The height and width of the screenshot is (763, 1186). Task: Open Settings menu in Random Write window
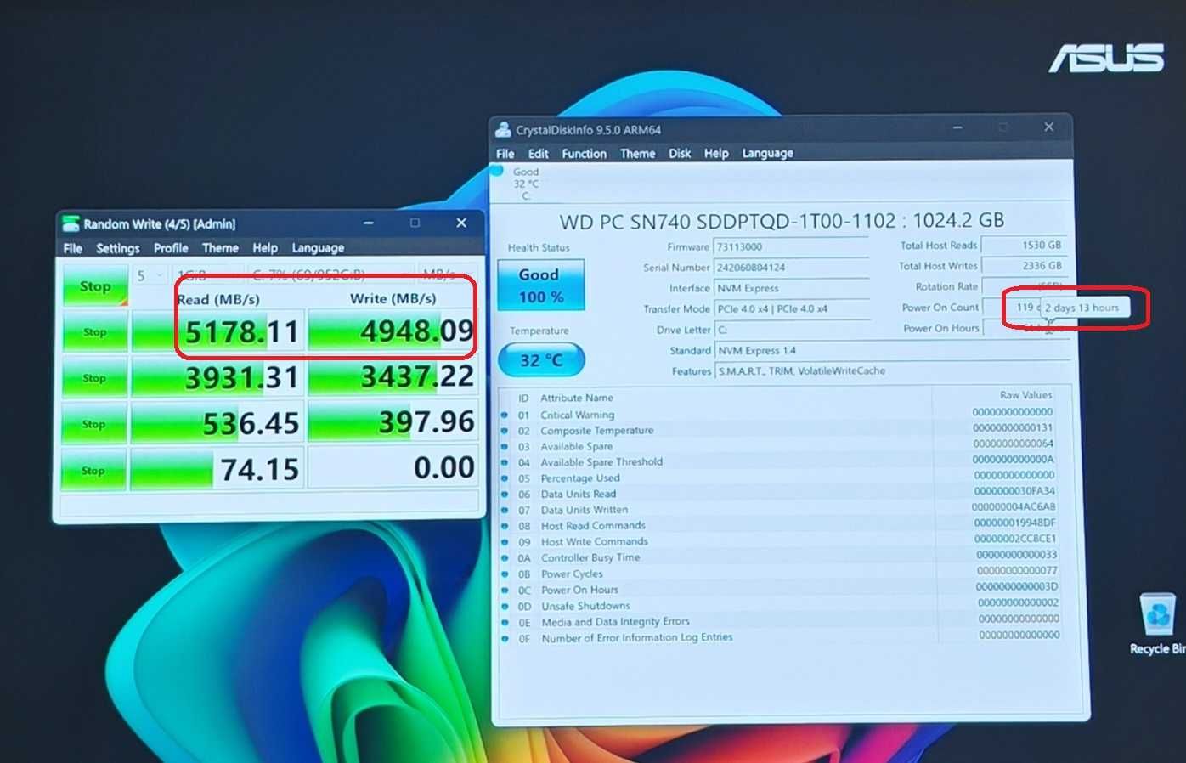(117, 248)
